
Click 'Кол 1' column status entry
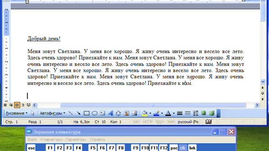click(116, 122)
